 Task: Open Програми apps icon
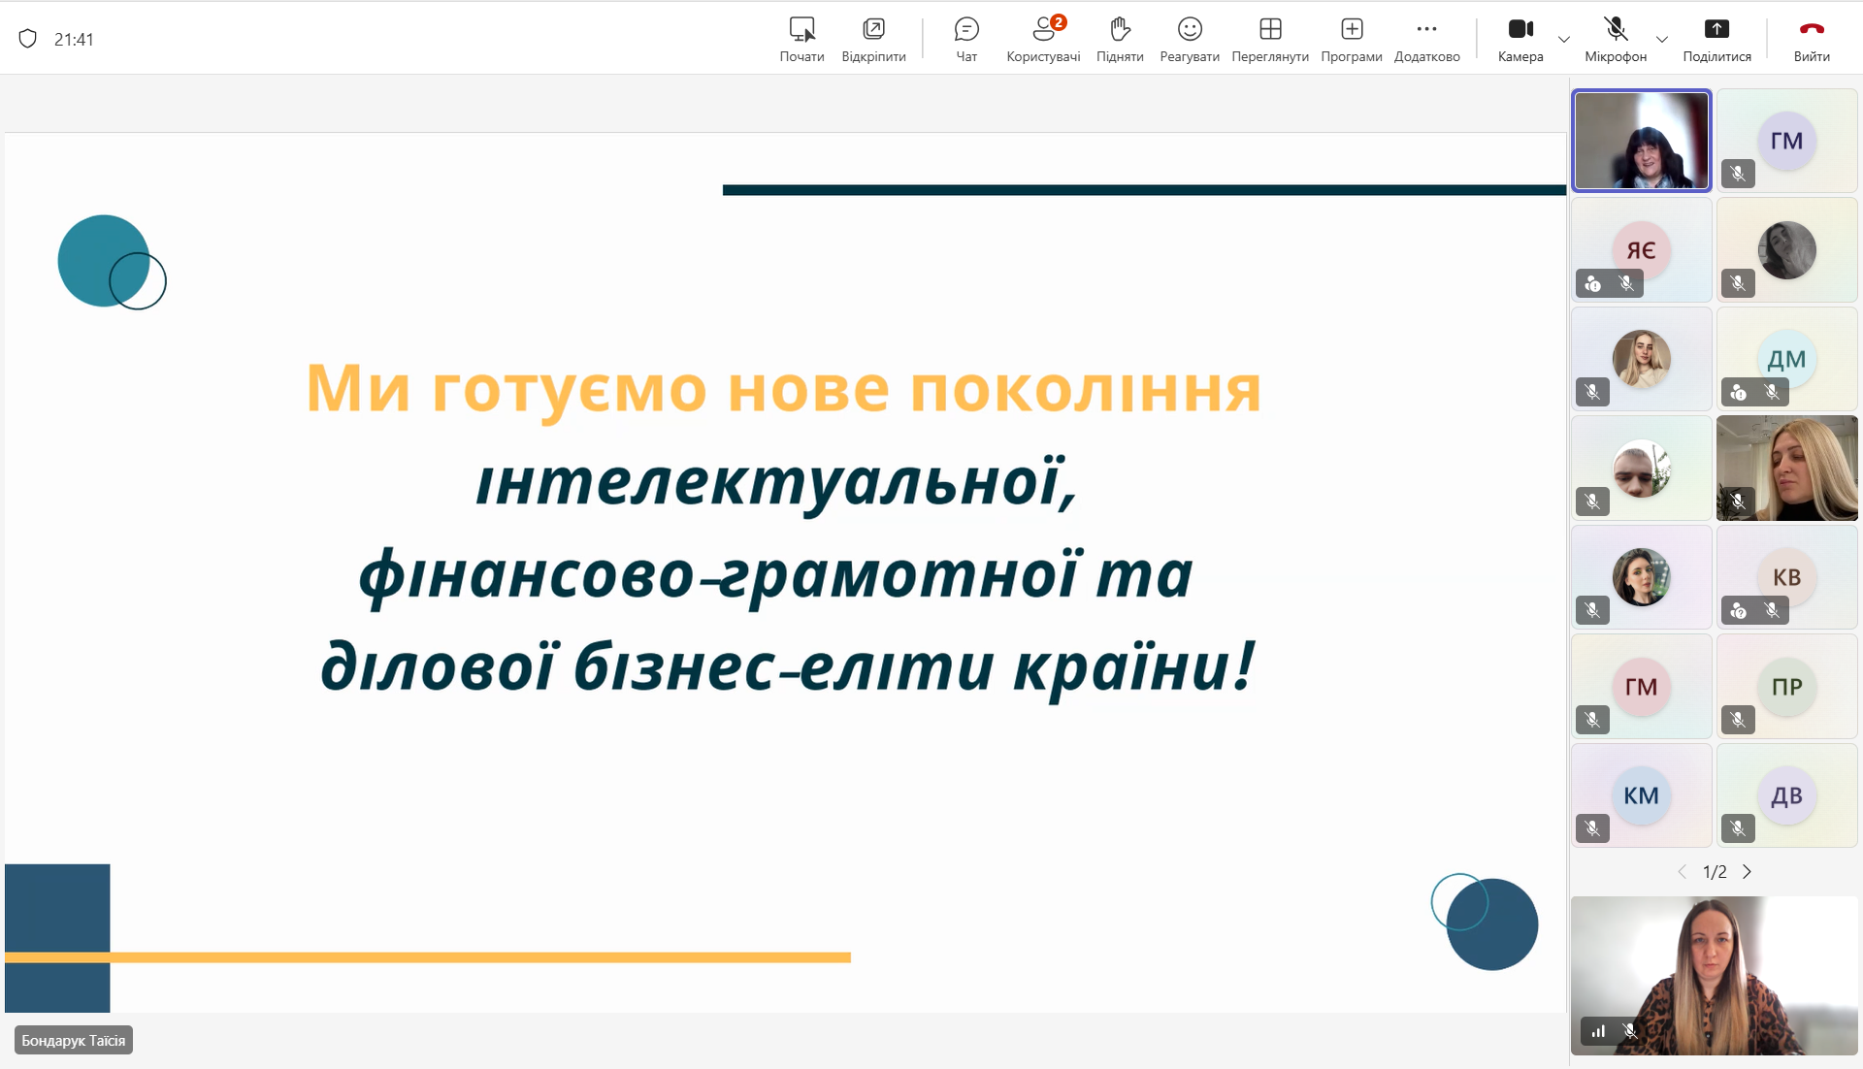click(x=1352, y=39)
